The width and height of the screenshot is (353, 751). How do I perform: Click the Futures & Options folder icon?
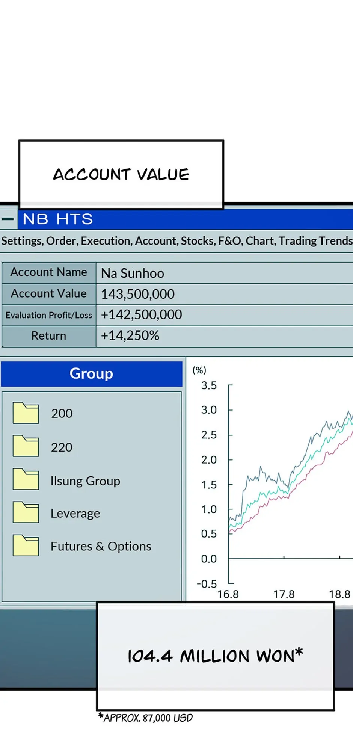point(26,545)
